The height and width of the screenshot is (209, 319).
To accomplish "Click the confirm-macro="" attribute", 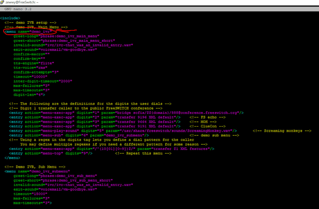I will coord(31,54).
